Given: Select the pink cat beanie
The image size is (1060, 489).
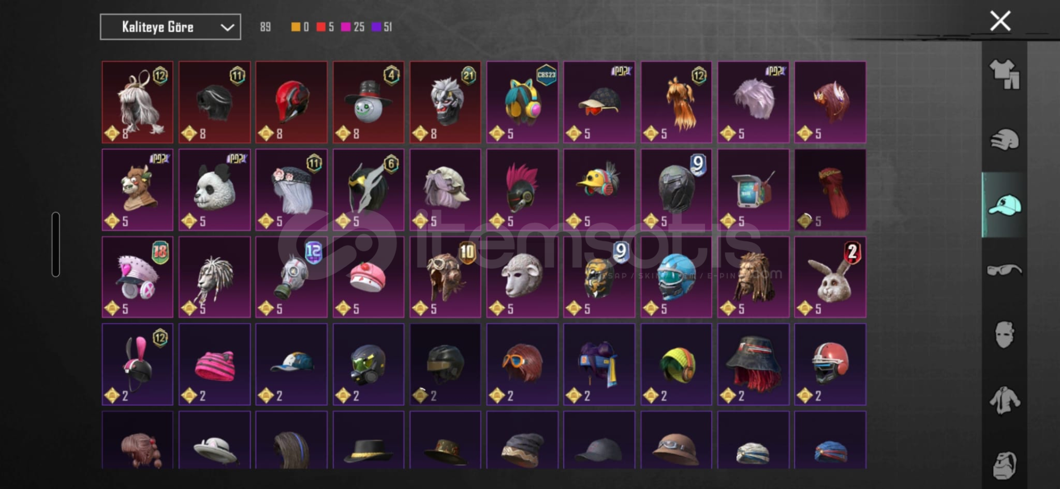Looking at the screenshot, I should coord(214,364).
